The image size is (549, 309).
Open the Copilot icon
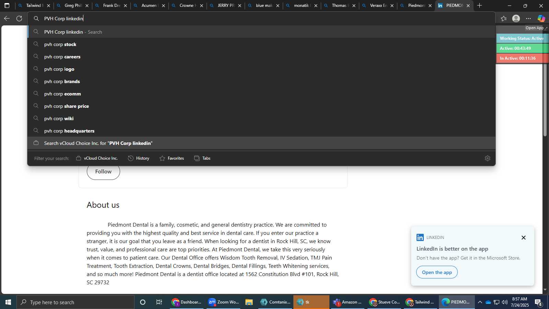[541, 19]
